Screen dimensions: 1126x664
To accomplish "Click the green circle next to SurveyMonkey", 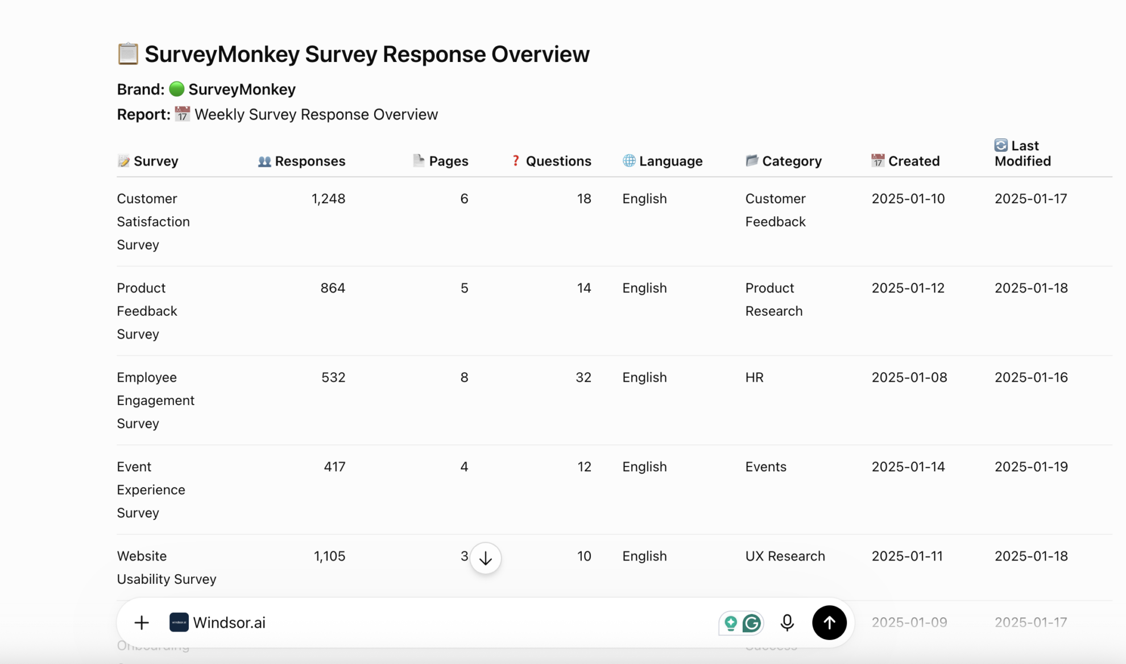I will 177,89.
